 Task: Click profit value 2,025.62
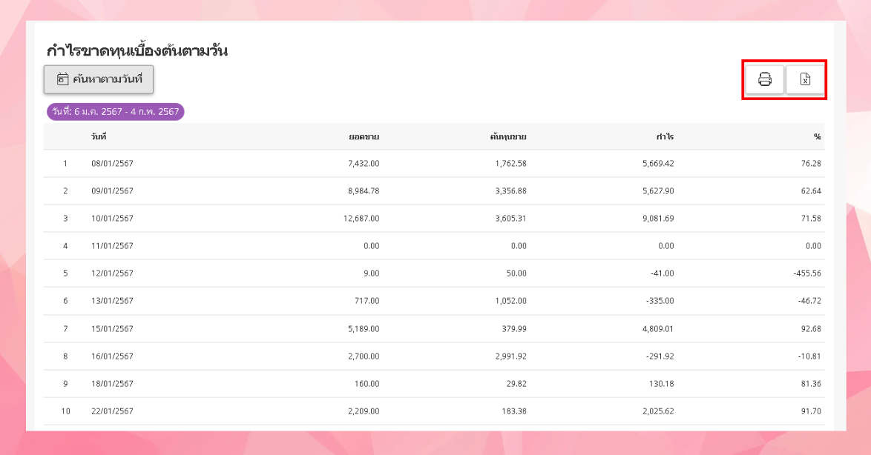tap(658, 411)
